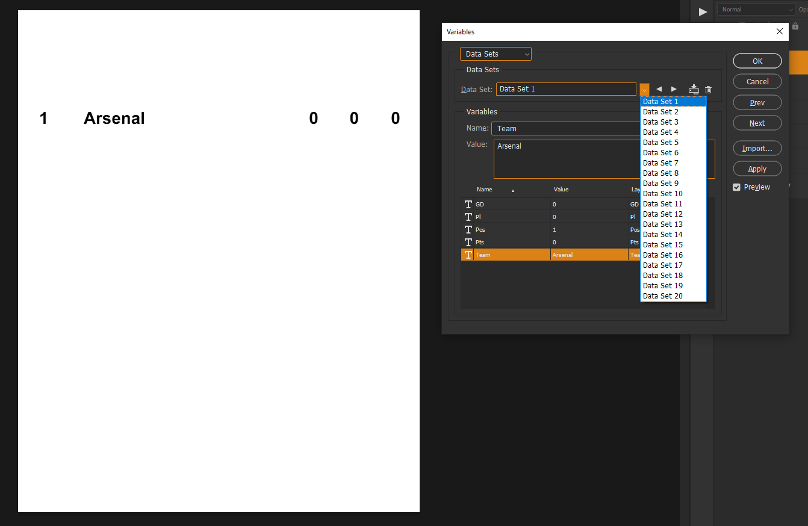The image size is (808, 526).
Task: Click the save data set icon
Action: [x=694, y=89]
